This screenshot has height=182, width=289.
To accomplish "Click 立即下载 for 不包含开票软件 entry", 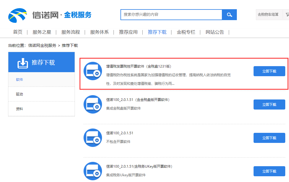I will pyautogui.click(x=269, y=138).
